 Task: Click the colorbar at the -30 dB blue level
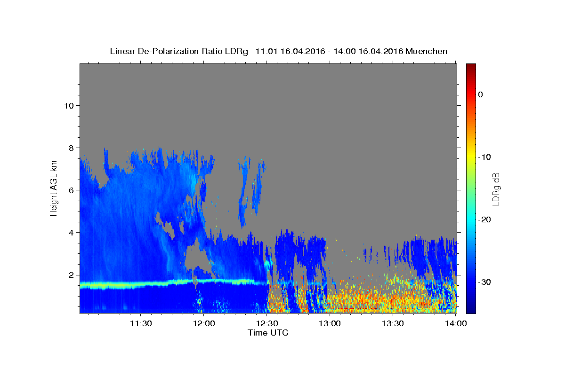471,282
